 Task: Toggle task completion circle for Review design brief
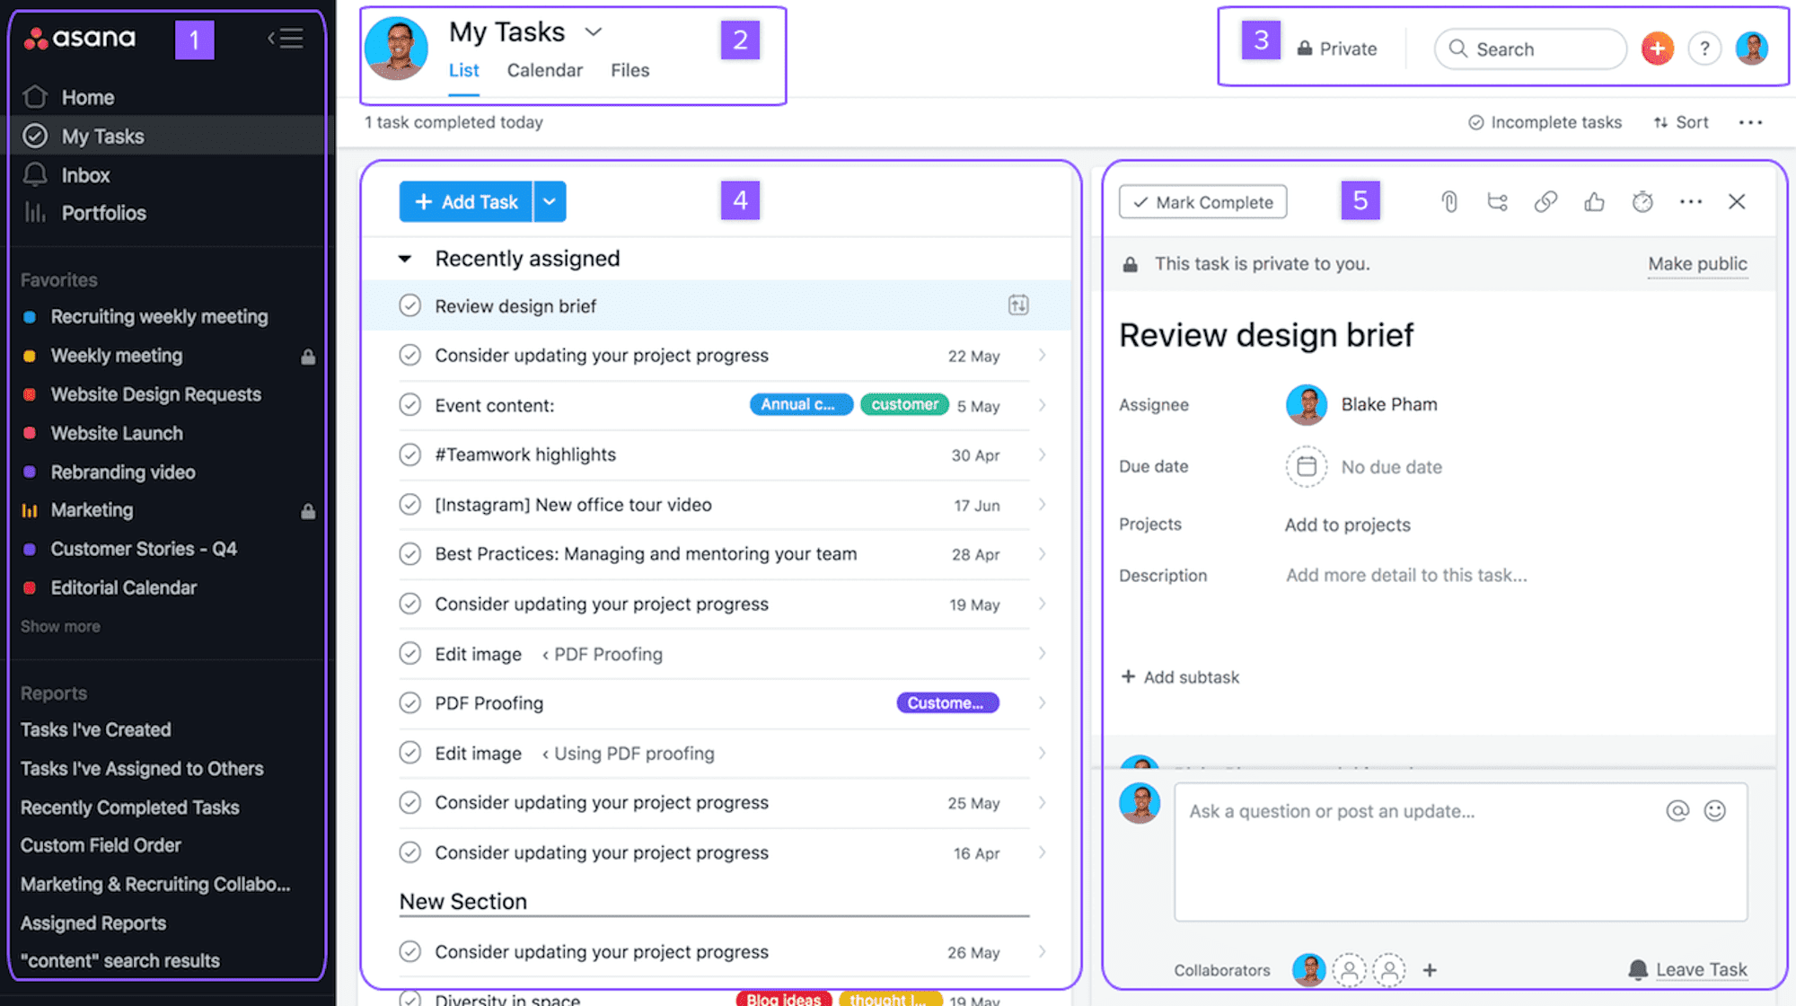(x=410, y=304)
